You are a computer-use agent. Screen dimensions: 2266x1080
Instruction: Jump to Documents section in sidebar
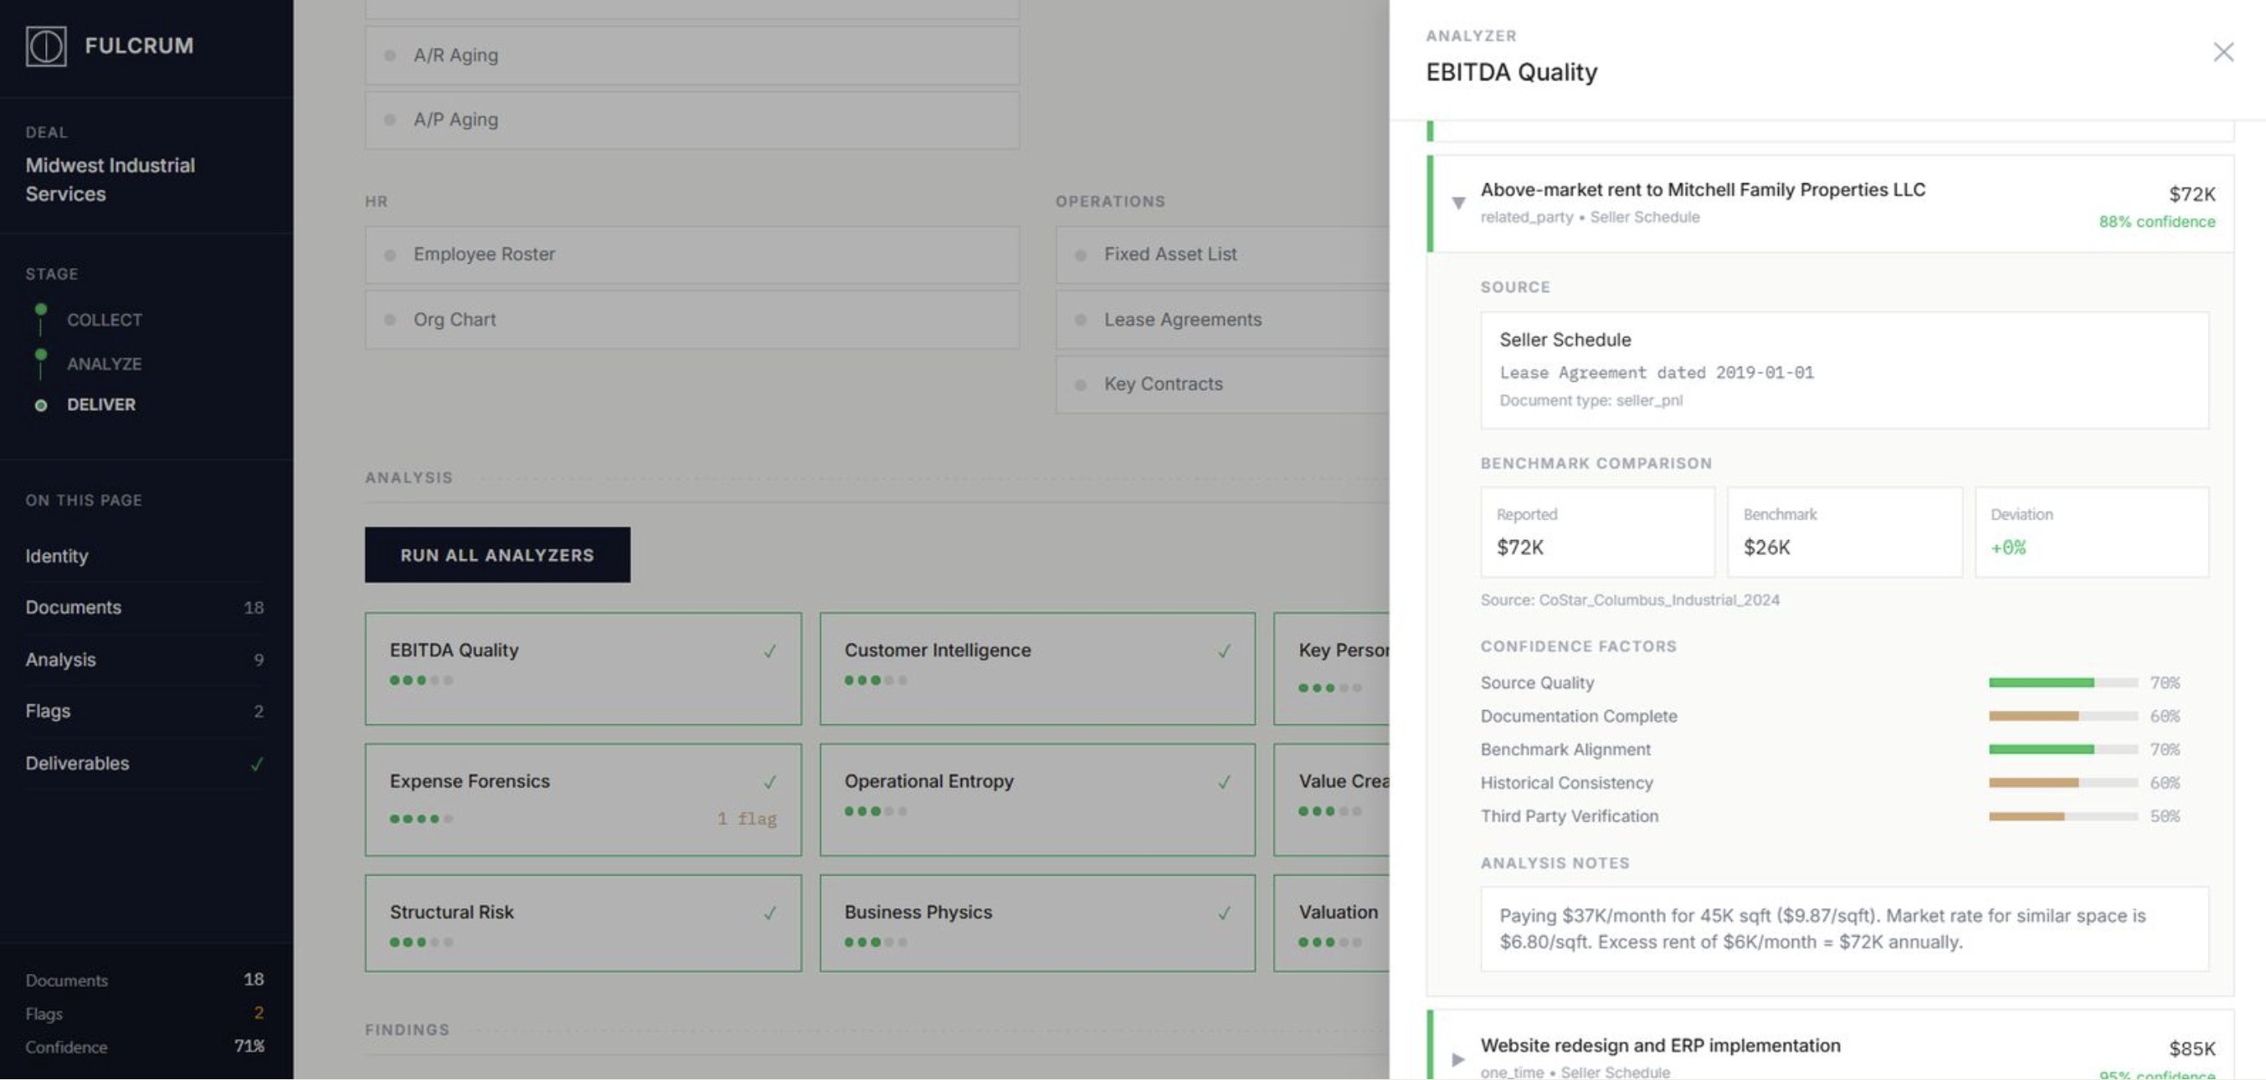144,608
